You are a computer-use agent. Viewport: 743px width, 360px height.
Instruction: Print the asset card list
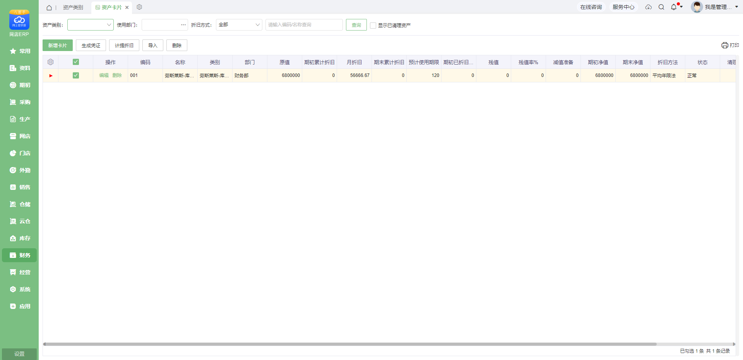click(730, 45)
